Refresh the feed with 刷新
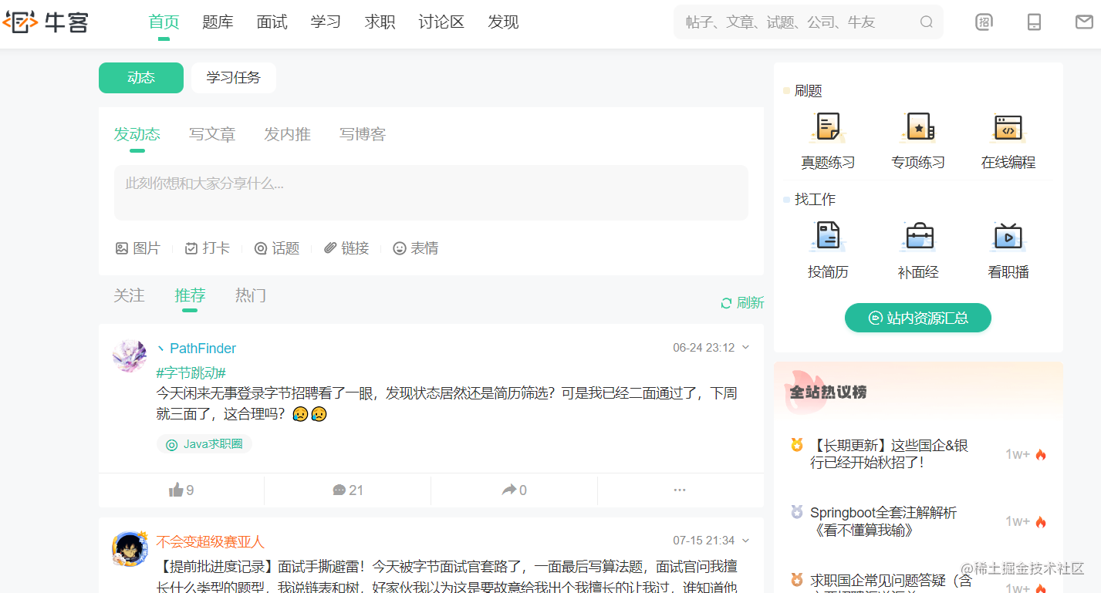The height and width of the screenshot is (593, 1101). click(742, 303)
